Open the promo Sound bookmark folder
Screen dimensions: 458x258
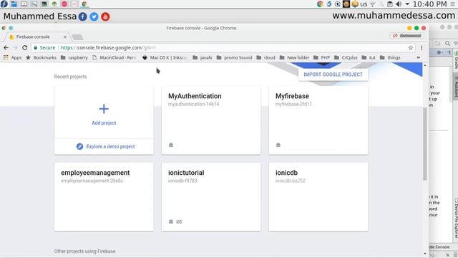[234, 57]
